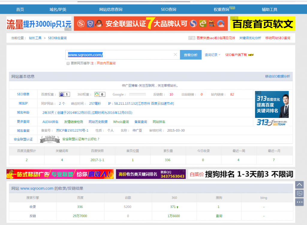
Task: Click the 流量提升3000ip只1元 banner
Action: tap(39, 24)
